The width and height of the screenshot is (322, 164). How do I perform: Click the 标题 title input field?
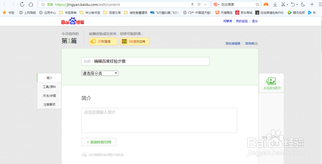(x=146, y=61)
